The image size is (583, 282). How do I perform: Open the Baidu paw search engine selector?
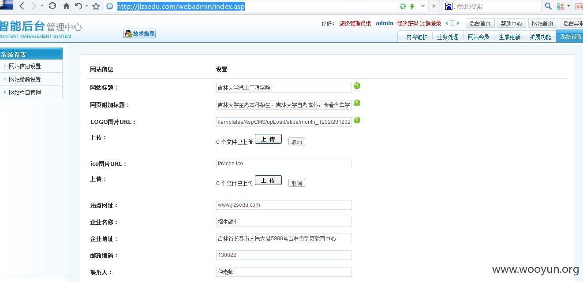click(450, 6)
